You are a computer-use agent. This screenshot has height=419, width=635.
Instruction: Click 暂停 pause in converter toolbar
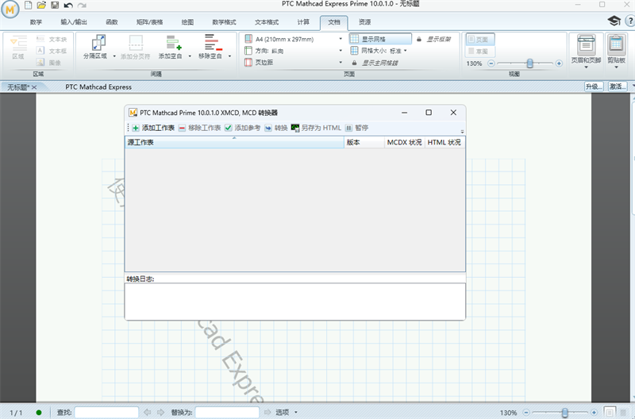(x=356, y=128)
